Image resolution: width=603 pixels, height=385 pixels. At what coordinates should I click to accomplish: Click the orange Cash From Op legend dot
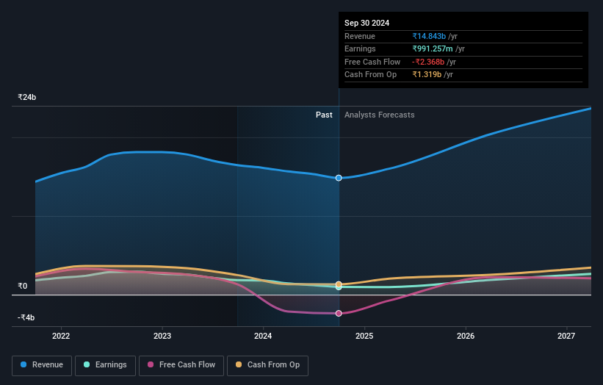(239, 364)
